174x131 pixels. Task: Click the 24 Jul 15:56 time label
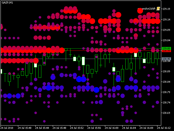click(94, 128)
